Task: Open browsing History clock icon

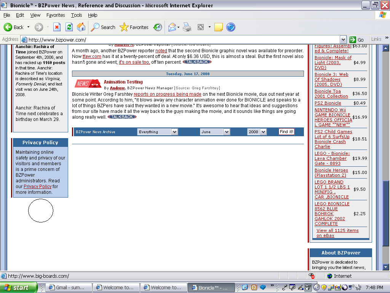Action: [x=158, y=27]
